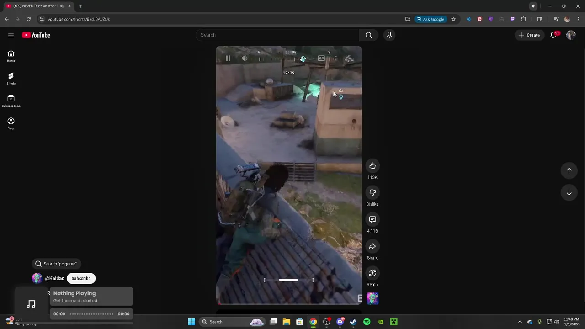The image size is (585, 329).
Task: Go to the YouTube logo home
Action: tap(36, 35)
